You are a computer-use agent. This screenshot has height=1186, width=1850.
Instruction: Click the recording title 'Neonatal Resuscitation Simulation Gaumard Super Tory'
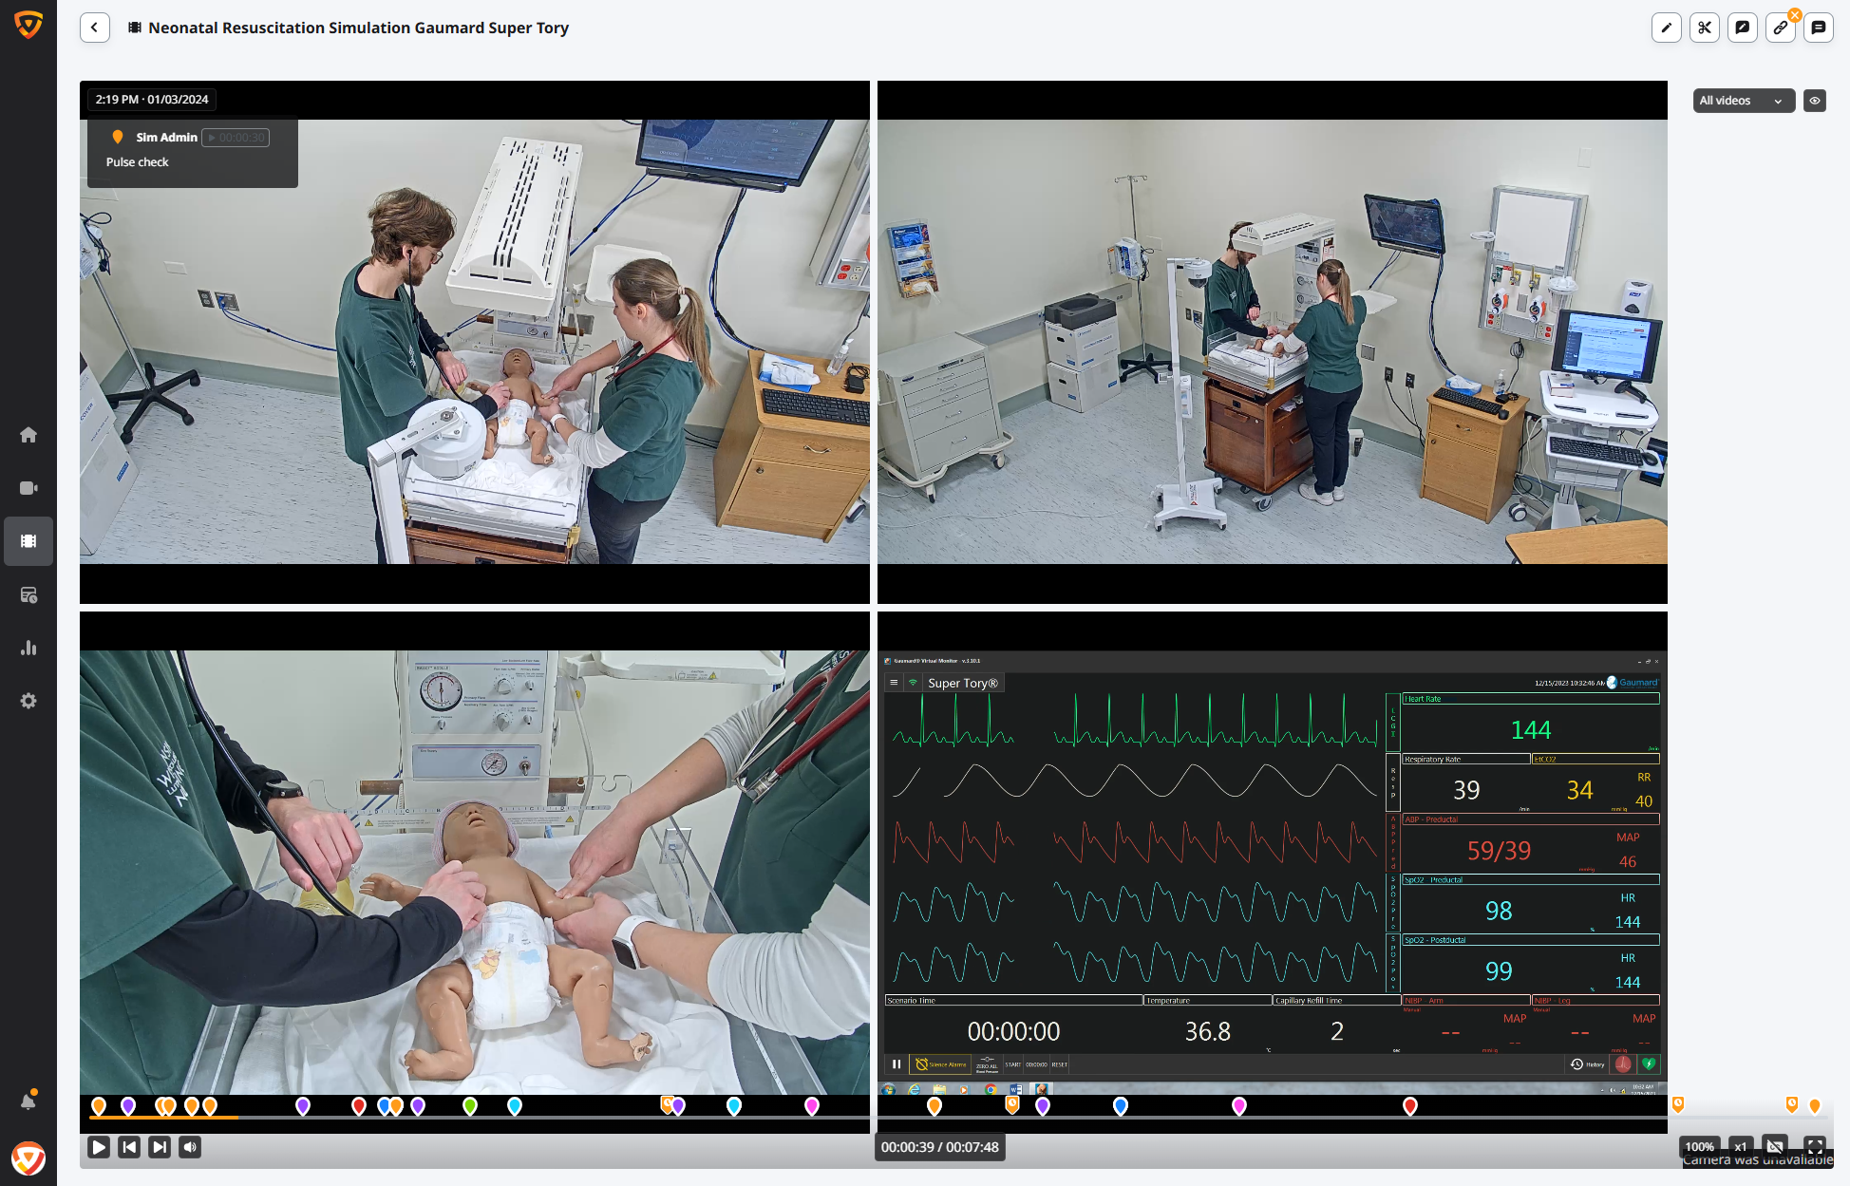click(359, 28)
